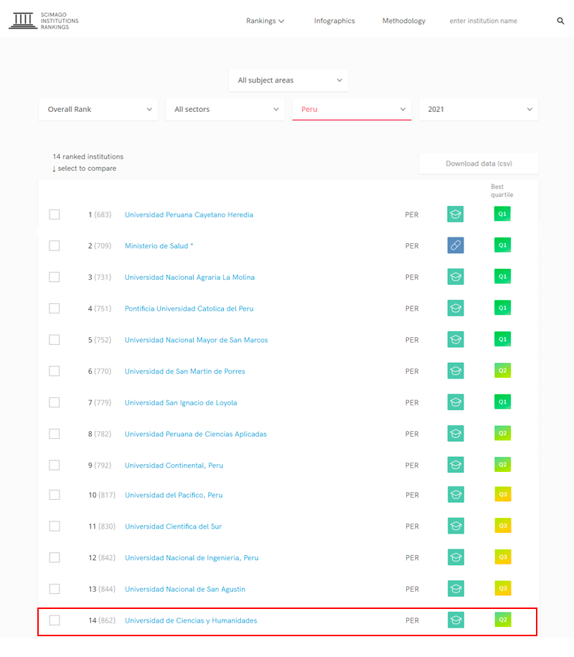Screen dimensions: 574x657
Task: Click university icon for Pontificia Universidad Catolica
Action: click(x=456, y=308)
